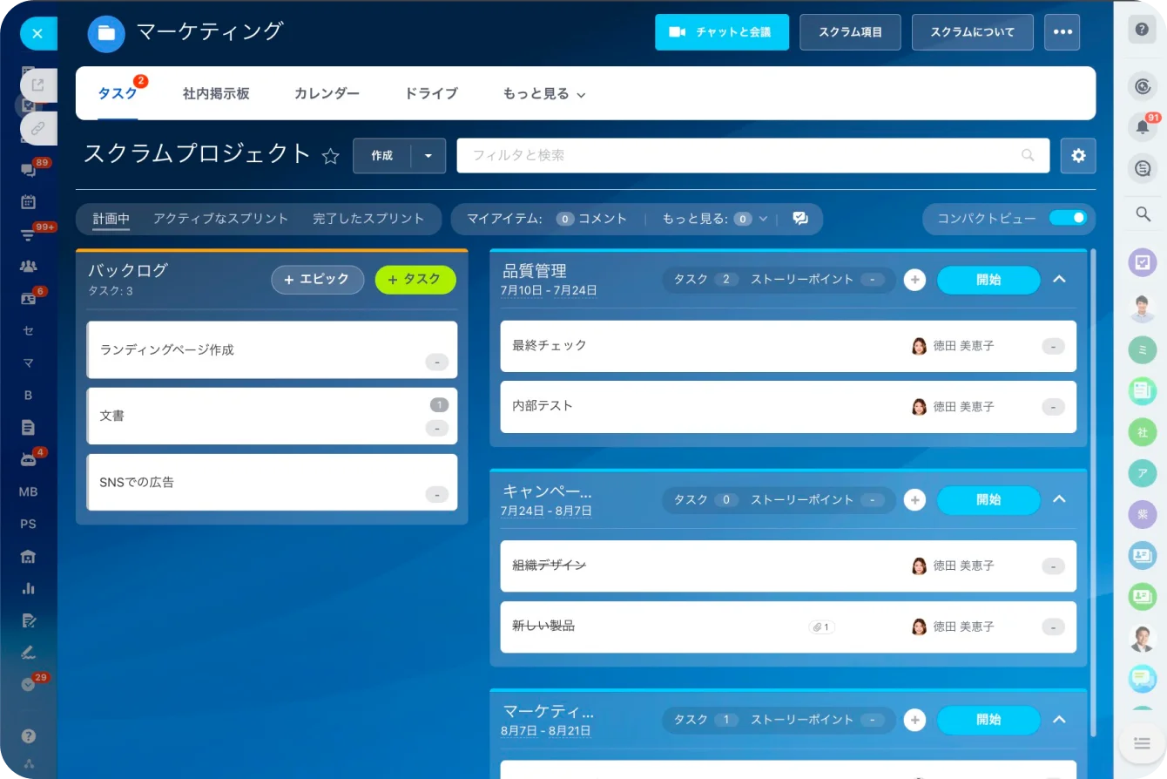Expand the もっと見る tab menu
Image resolution: width=1167 pixels, height=779 pixels.
(543, 94)
